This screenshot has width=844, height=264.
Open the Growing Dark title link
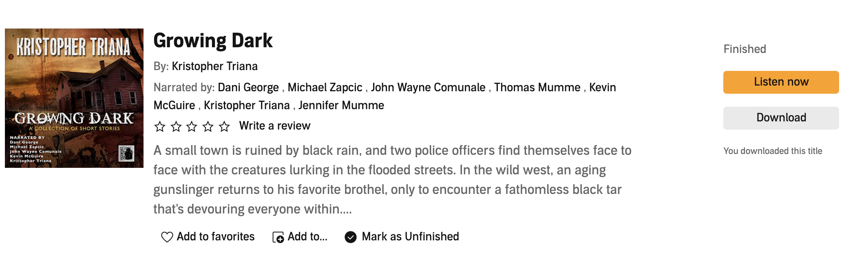[x=213, y=41]
